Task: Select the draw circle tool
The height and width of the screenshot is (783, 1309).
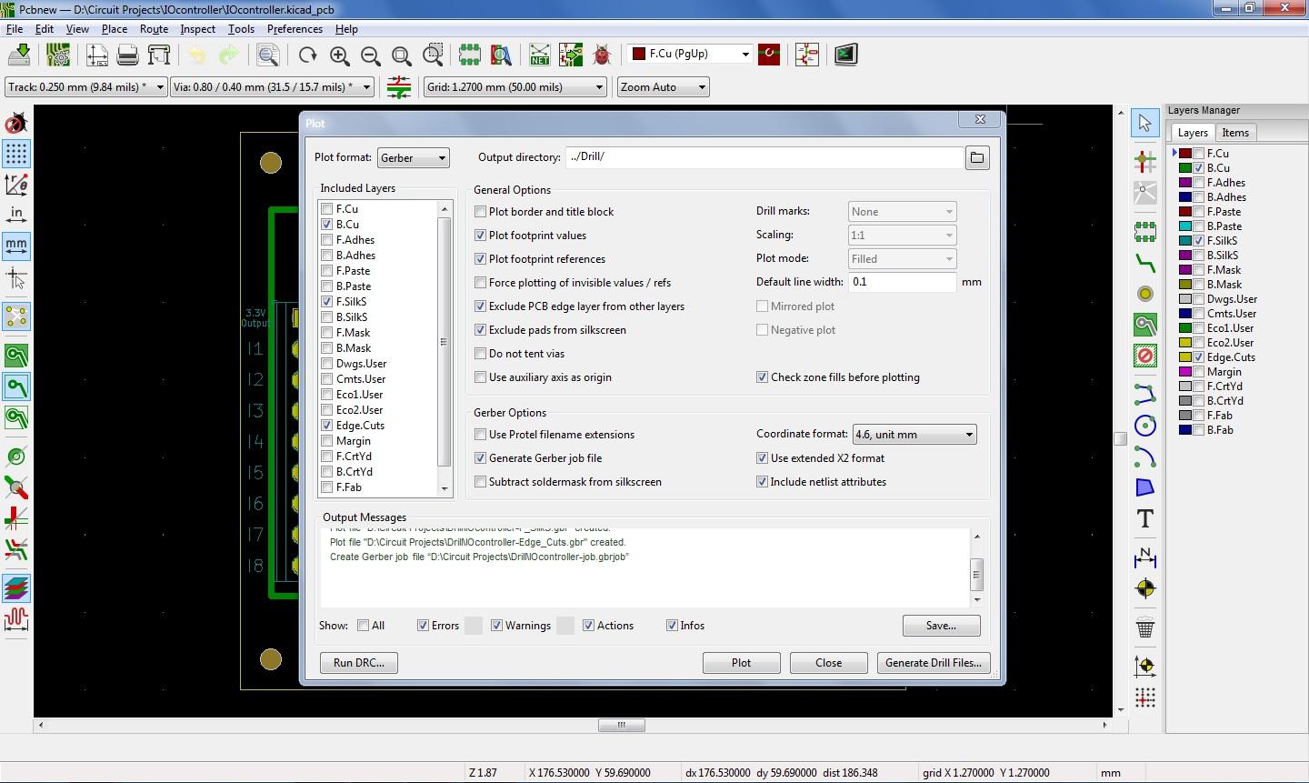Action: point(1145,426)
